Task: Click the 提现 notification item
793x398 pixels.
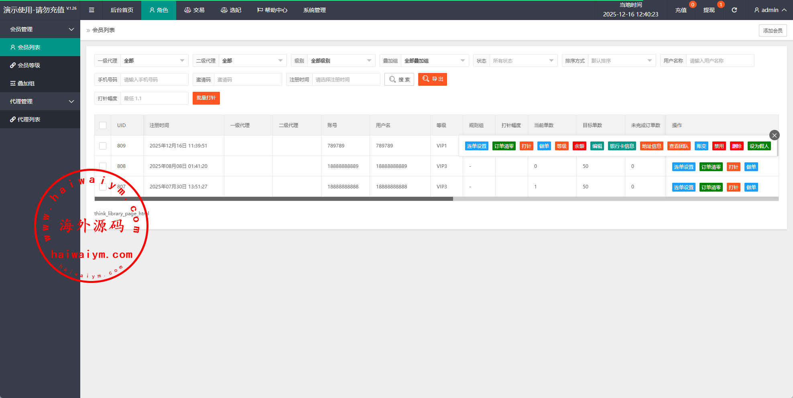Action: click(709, 10)
